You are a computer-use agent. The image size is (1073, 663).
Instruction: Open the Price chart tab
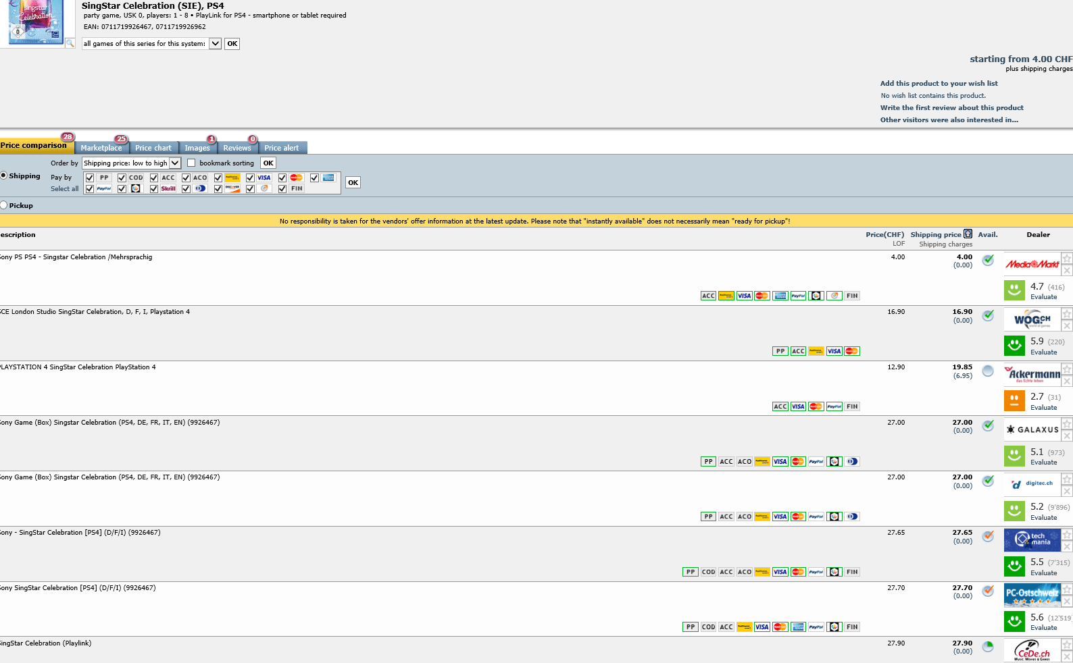[x=153, y=148]
